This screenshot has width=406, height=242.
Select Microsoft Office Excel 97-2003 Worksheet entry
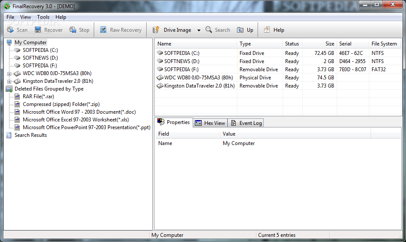tap(76, 120)
